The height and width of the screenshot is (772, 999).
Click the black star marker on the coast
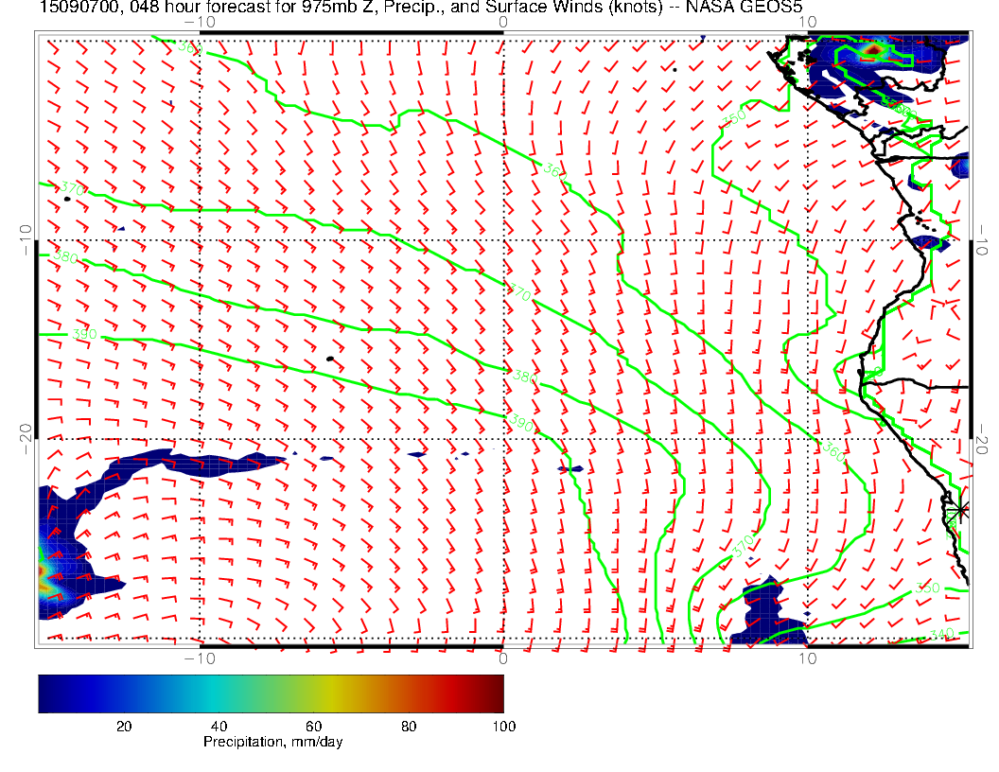[961, 510]
